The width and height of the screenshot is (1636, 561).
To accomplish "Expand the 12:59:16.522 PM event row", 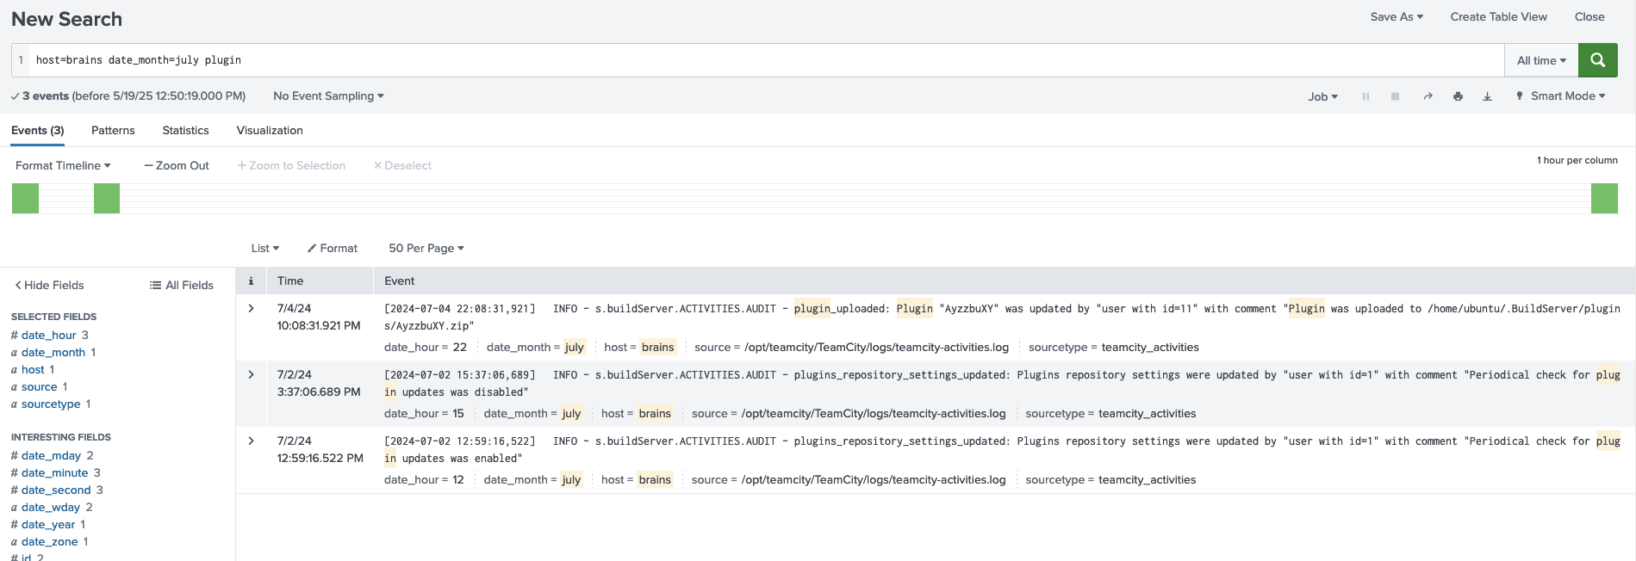I will (x=251, y=441).
